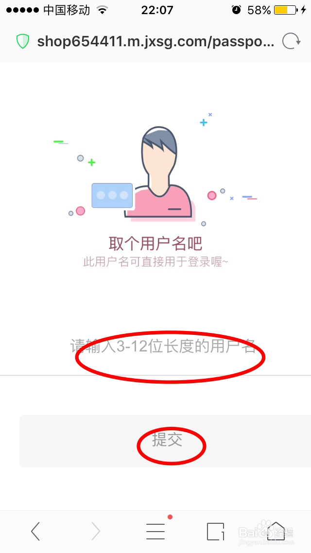The width and height of the screenshot is (311, 553).
Task: Tap the green security shield icon
Action: tap(22, 41)
